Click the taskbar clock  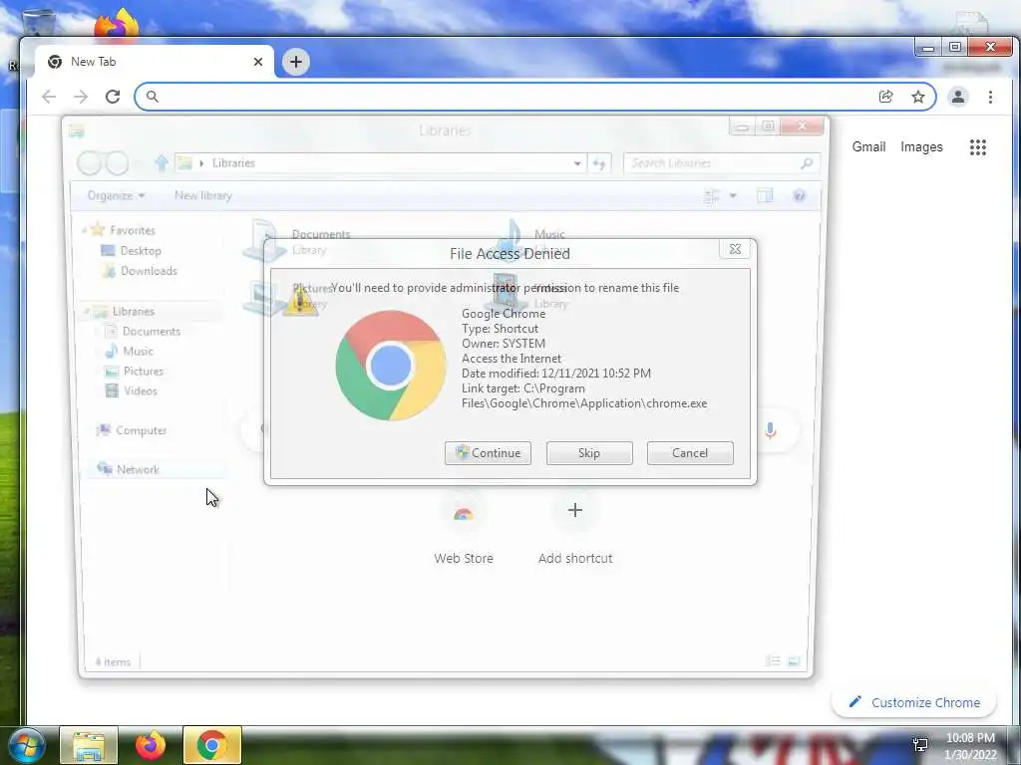click(x=970, y=746)
